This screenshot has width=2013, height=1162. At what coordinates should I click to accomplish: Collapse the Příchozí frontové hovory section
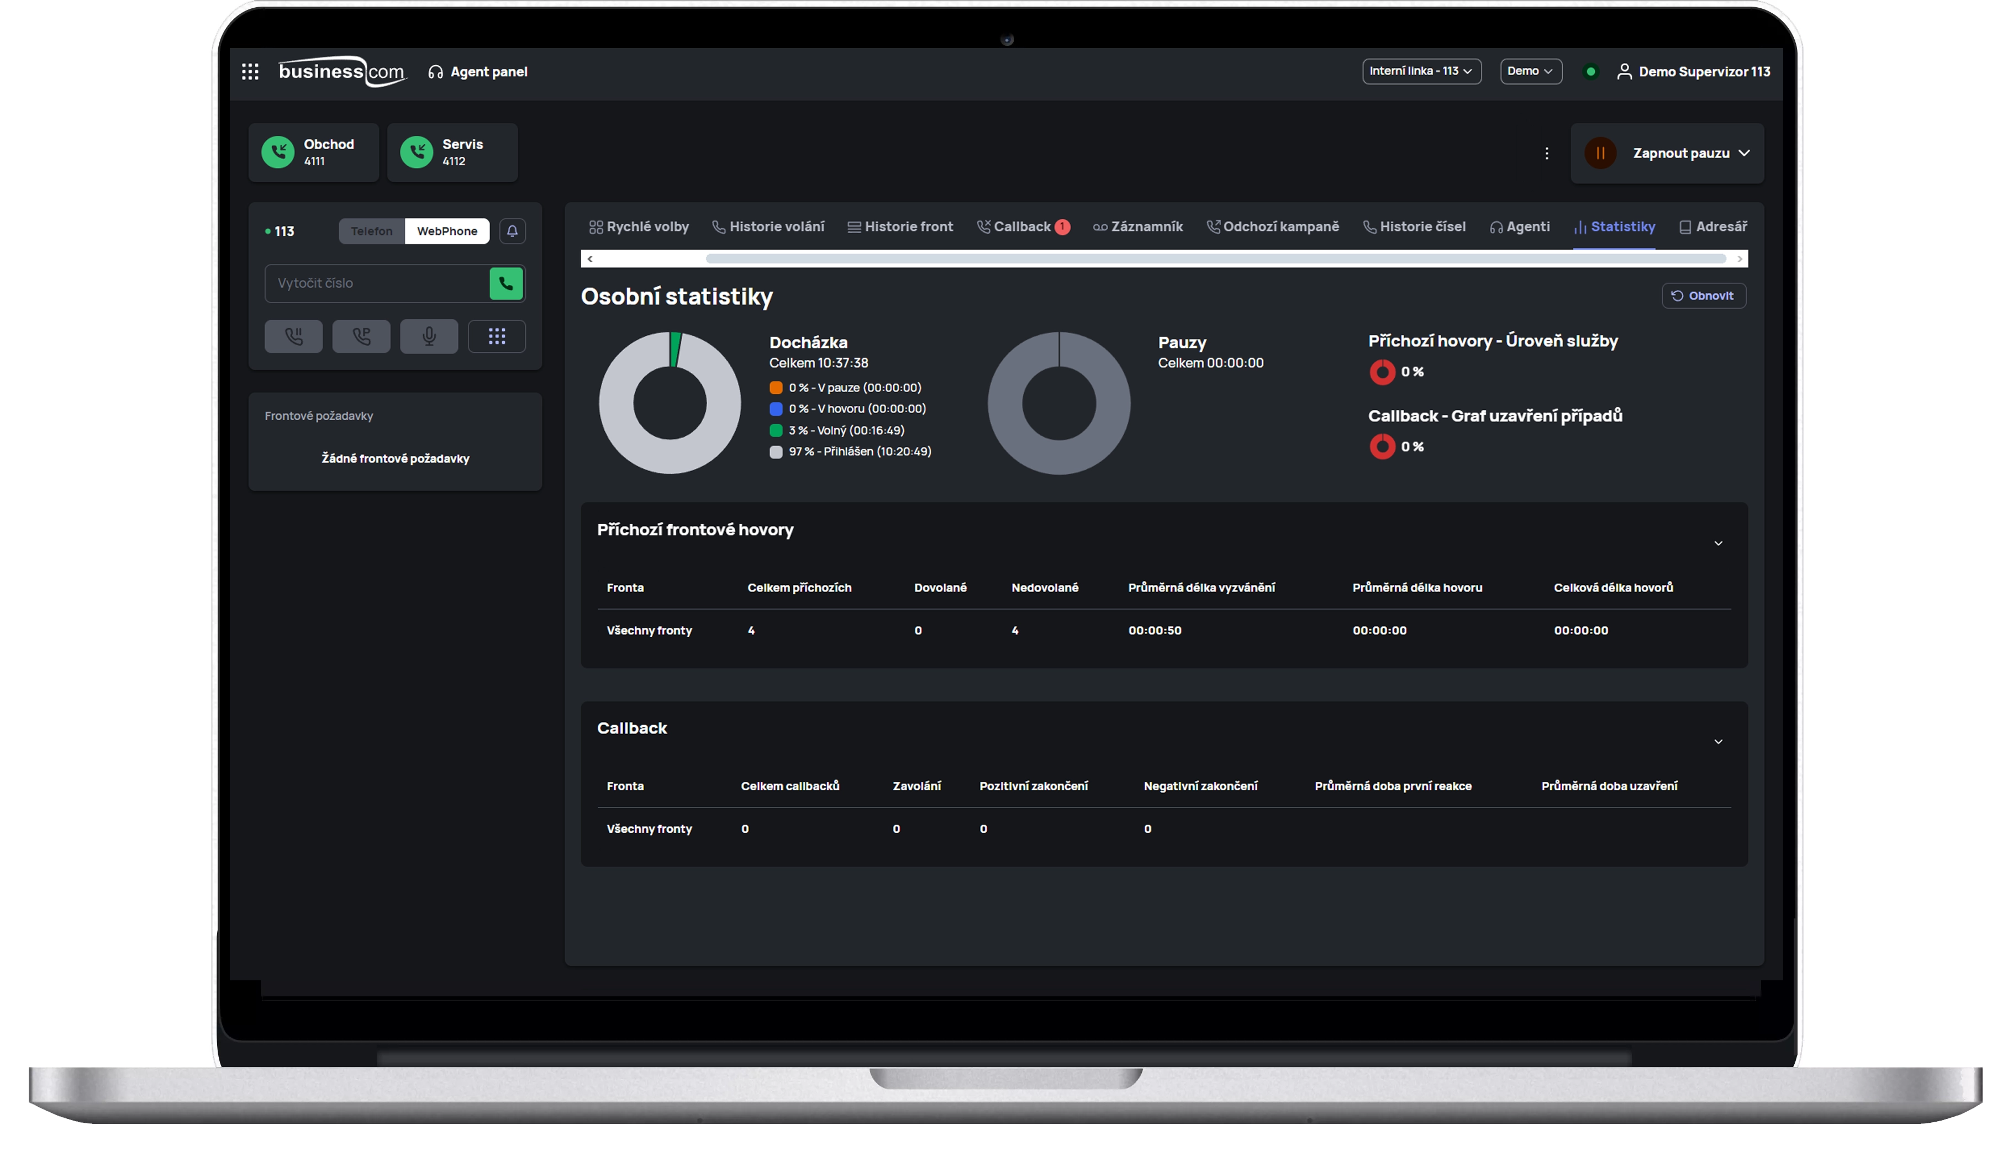pyautogui.click(x=1717, y=543)
